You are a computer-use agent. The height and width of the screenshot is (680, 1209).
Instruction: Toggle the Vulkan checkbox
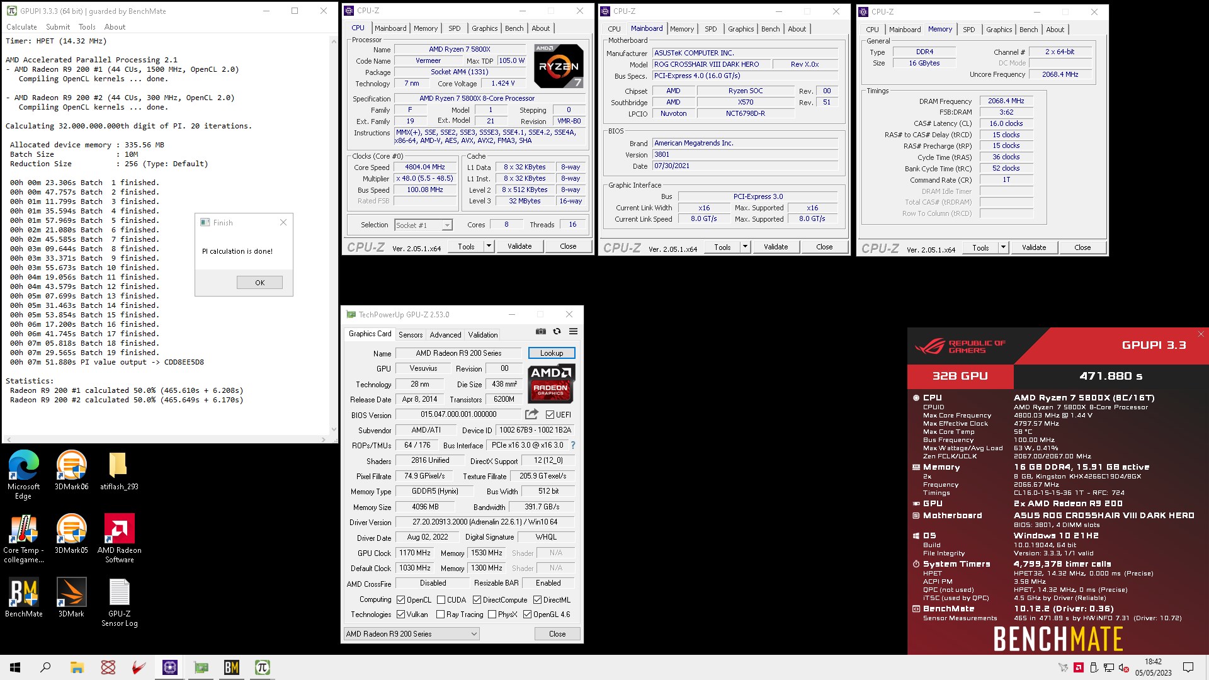point(400,615)
